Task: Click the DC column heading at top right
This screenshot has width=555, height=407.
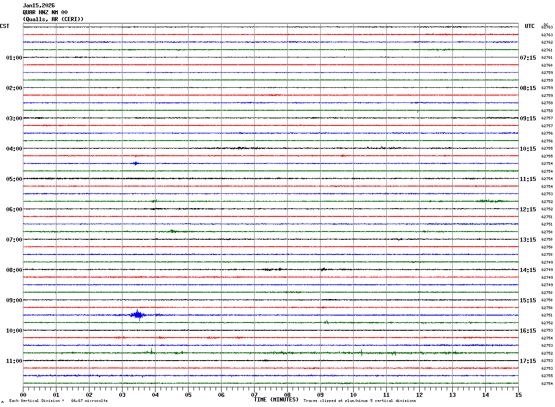Action: (546, 25)
